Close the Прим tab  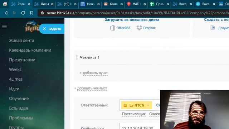coord(168,4)
